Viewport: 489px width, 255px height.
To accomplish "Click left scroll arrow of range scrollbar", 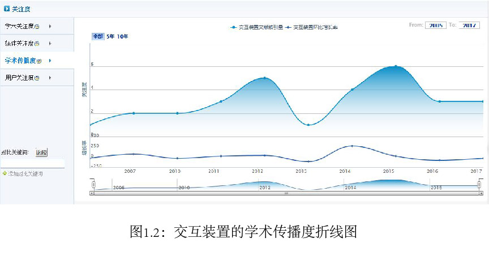I will [92, 193].
